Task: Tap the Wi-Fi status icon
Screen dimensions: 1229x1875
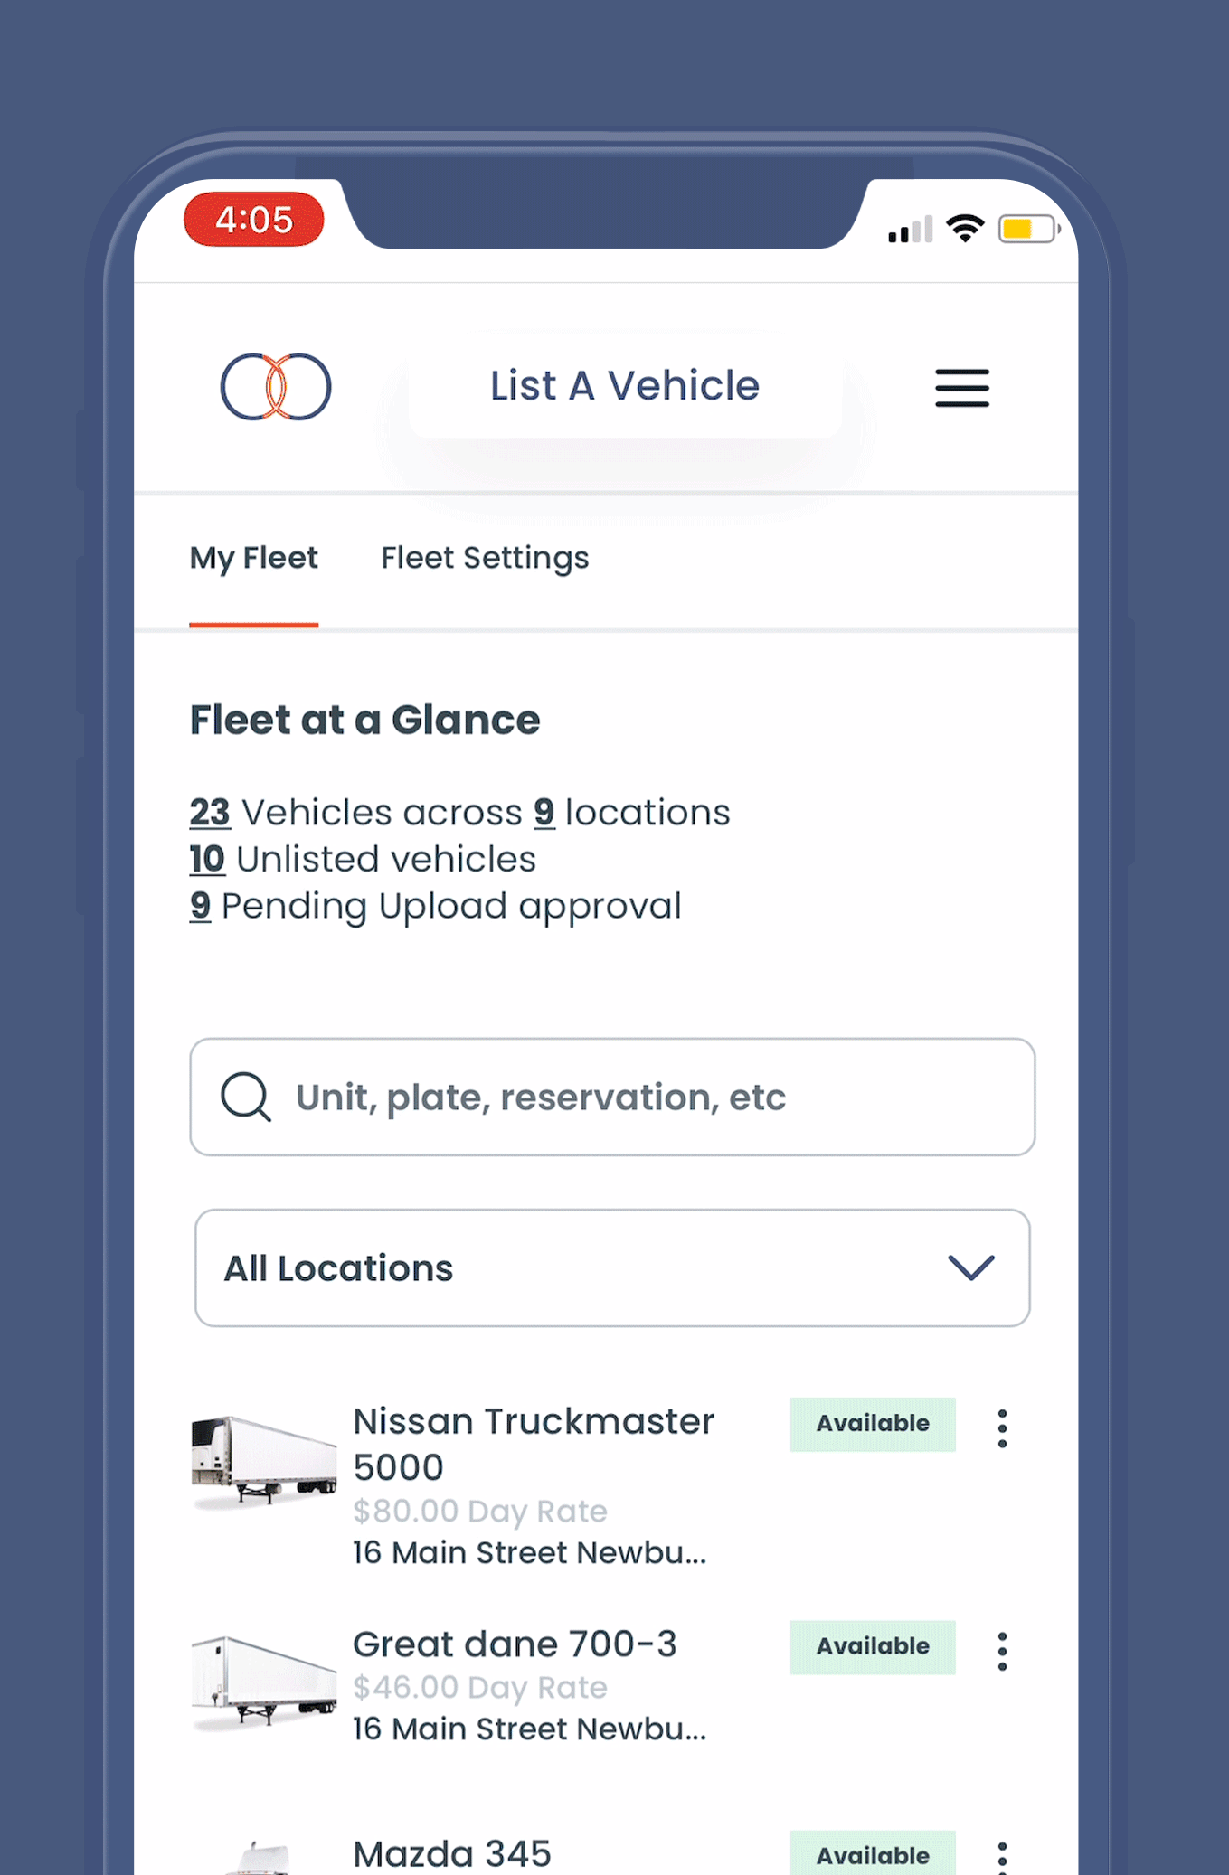Action: [965, 229]
